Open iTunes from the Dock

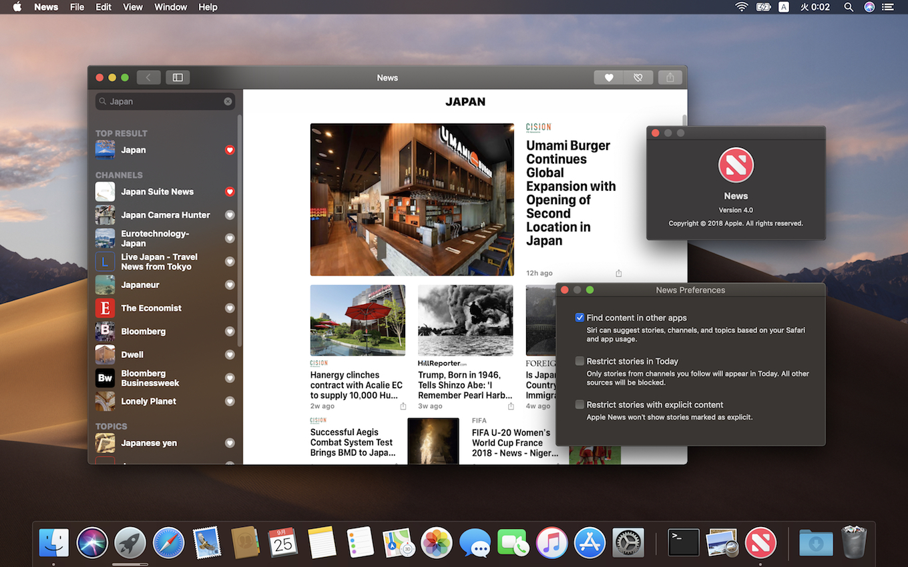(551, 543)
